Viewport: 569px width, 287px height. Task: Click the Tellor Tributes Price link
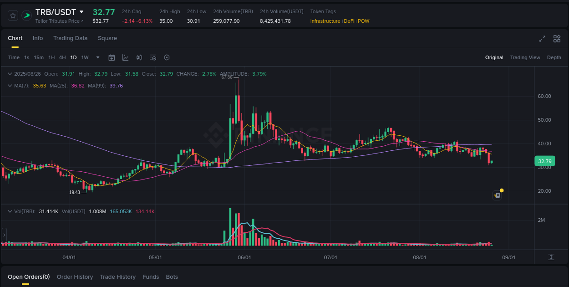[x=57, y=21]
